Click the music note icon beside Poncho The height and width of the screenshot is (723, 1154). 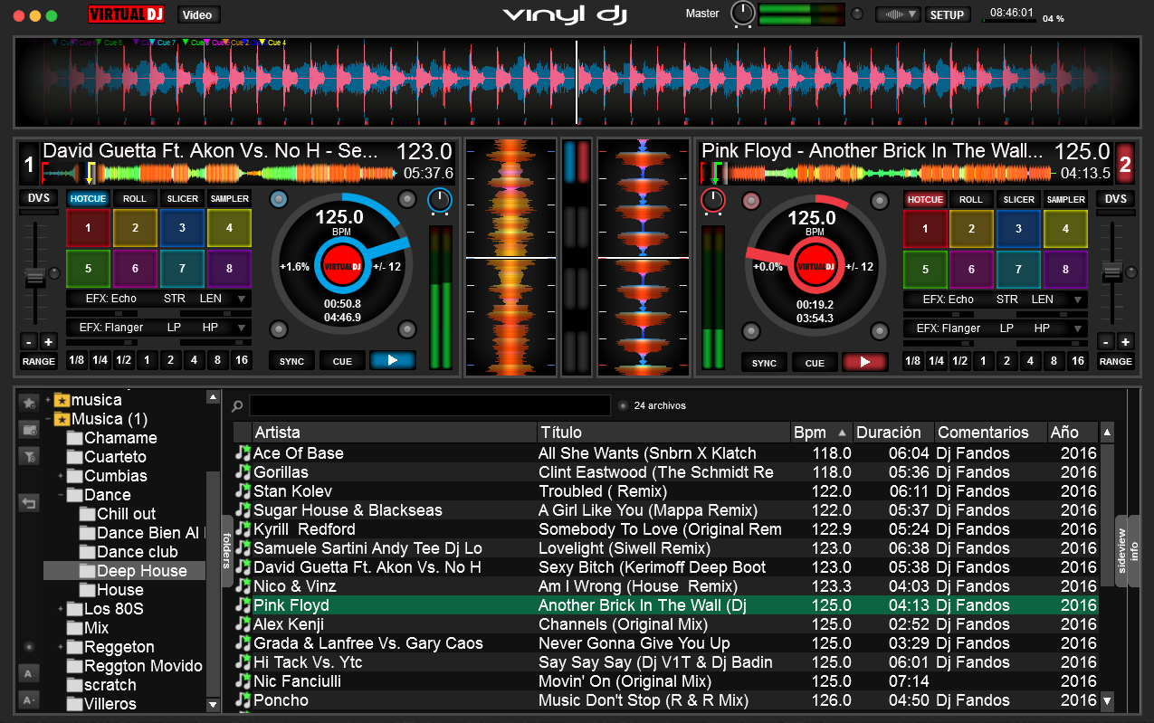pyautogui.click(x=242, y=699)
